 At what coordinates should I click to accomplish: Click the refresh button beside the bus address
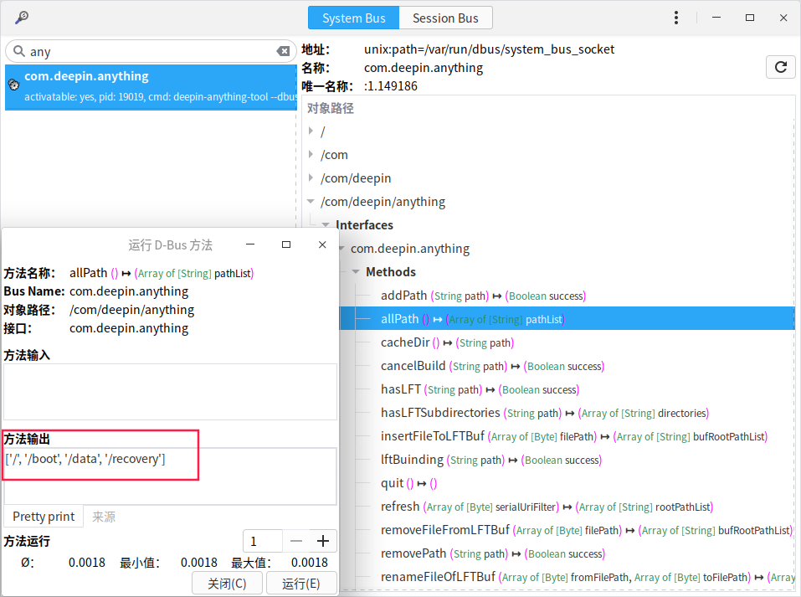[781, 67]
